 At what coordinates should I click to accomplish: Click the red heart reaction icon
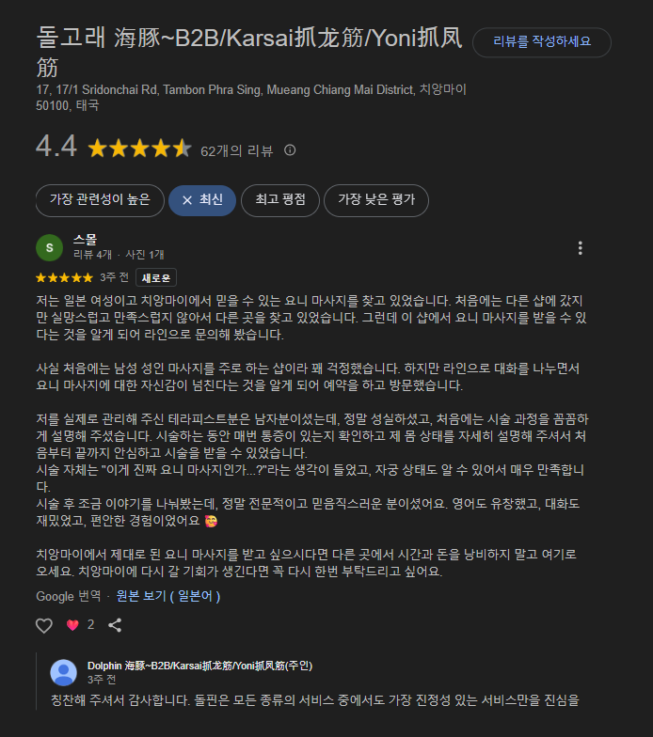(x=72, y=625)
